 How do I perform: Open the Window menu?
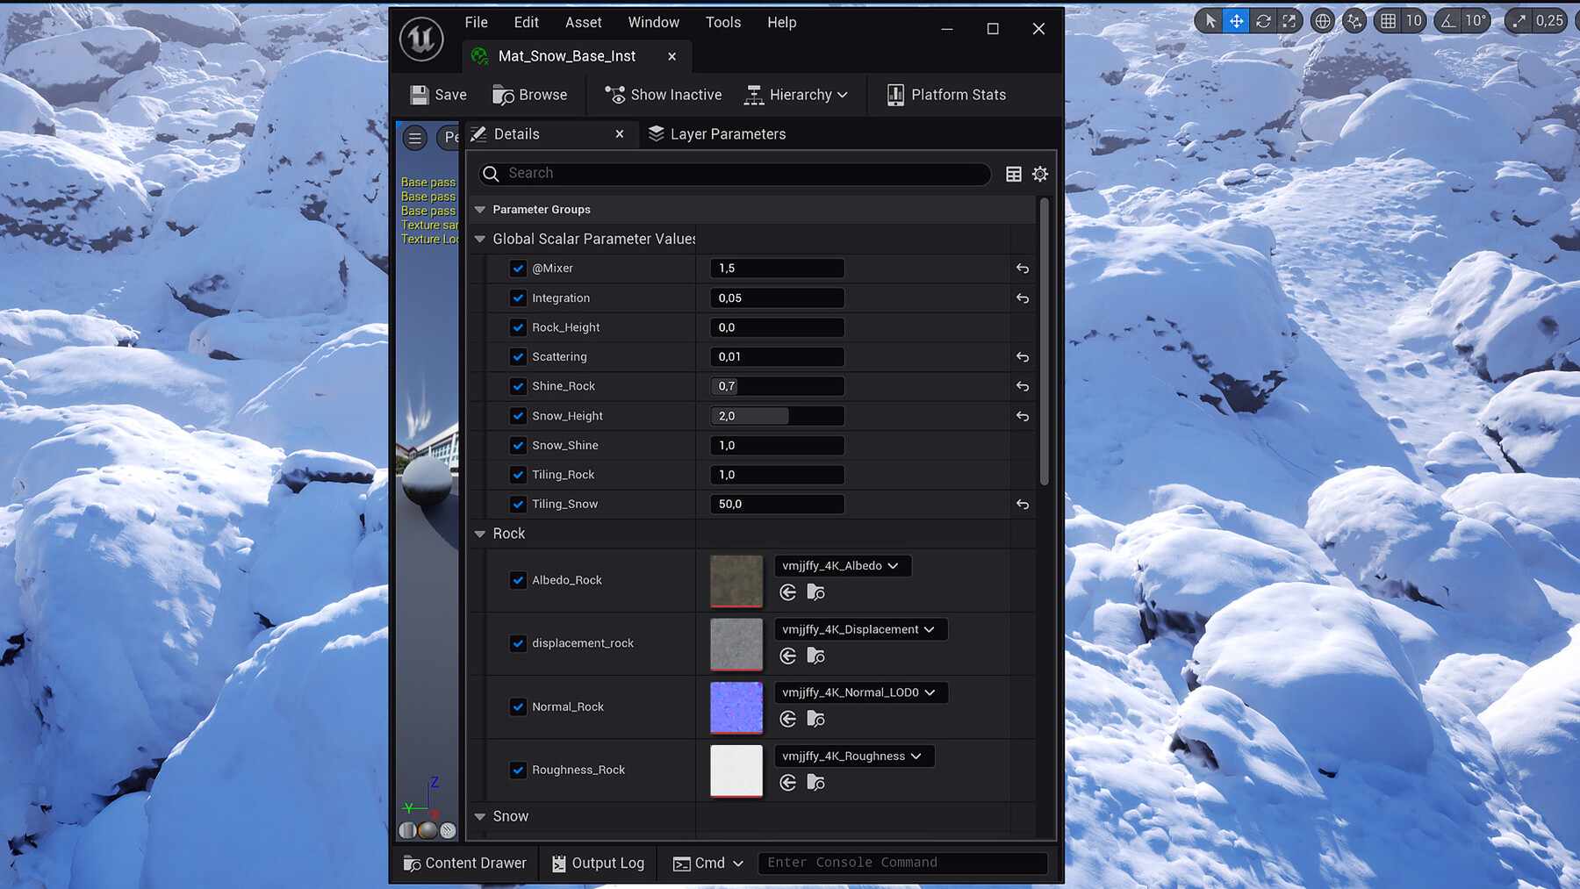coord(653,22)
